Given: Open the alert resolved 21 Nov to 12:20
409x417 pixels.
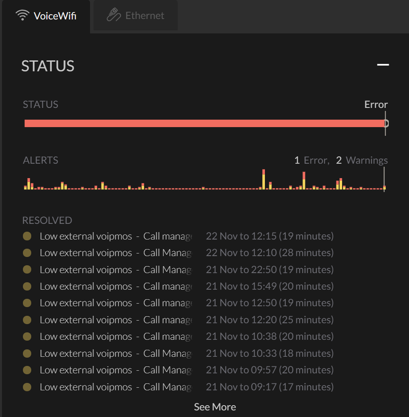Looking at the screenshot, I should (x=178, y=320).
